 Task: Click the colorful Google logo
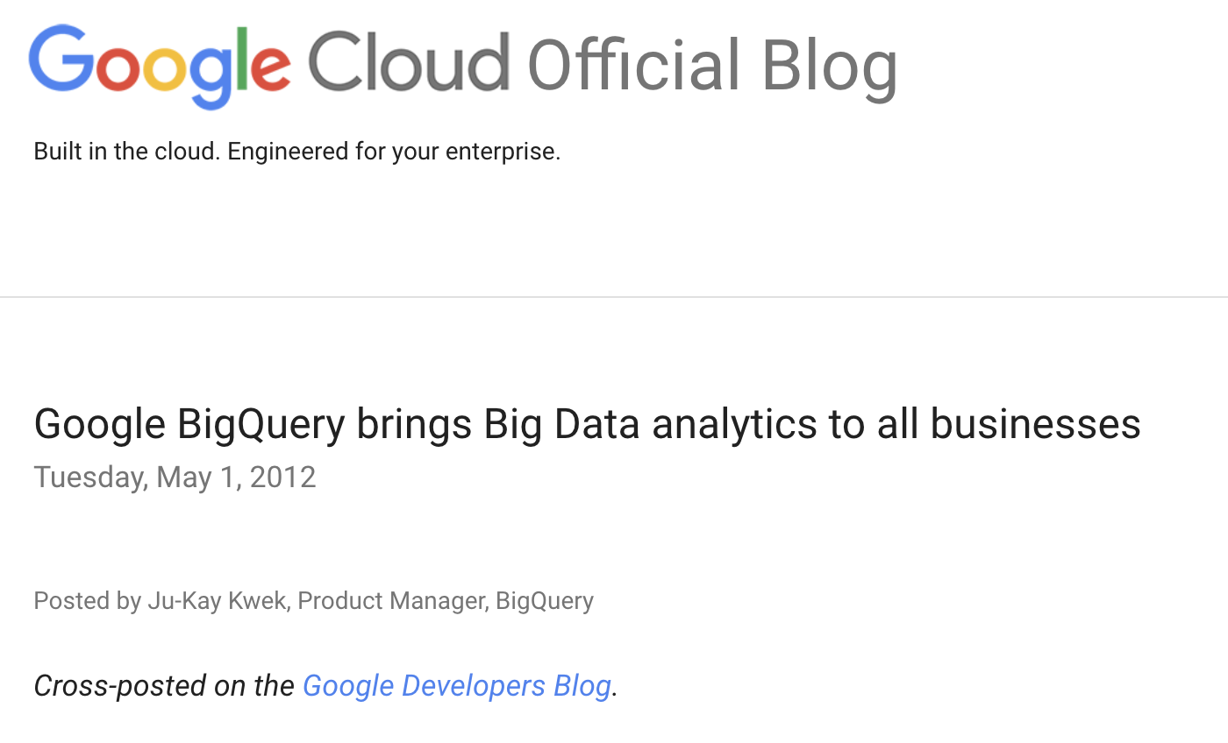tap(160, 67)
